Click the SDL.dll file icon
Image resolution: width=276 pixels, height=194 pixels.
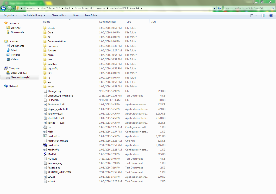pyautogui.click(x=45, y=177)
